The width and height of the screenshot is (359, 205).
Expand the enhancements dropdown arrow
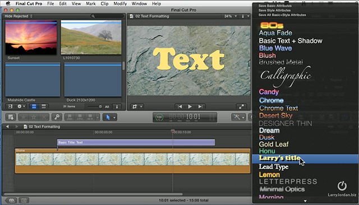coord(243,118)
